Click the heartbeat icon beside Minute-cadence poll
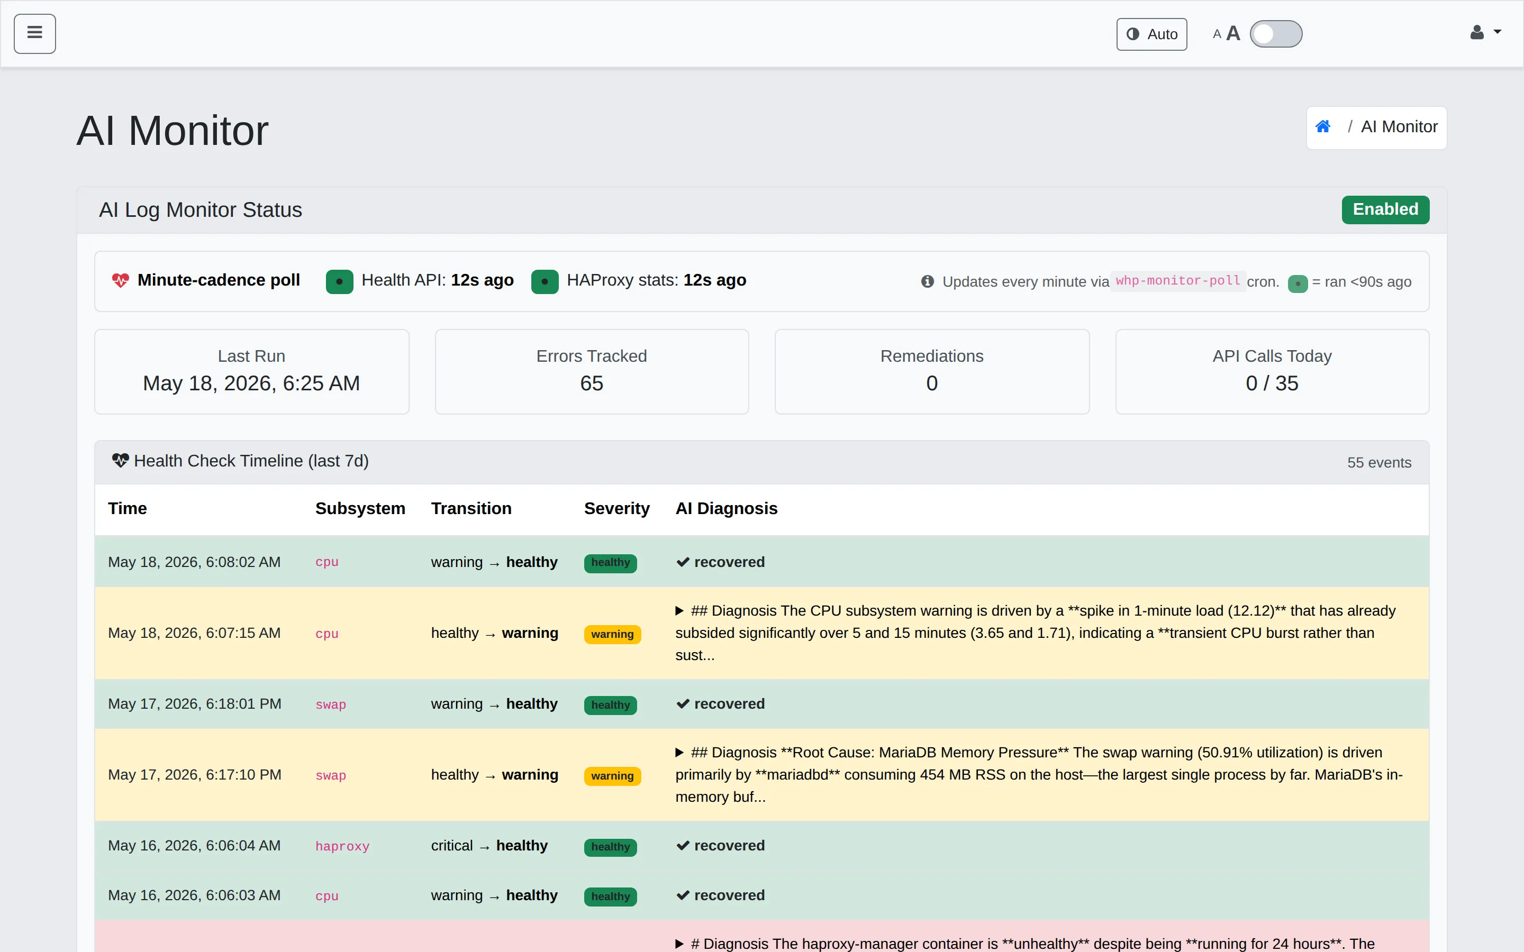This screenshot has width=1524, height=952. point(120,280)
